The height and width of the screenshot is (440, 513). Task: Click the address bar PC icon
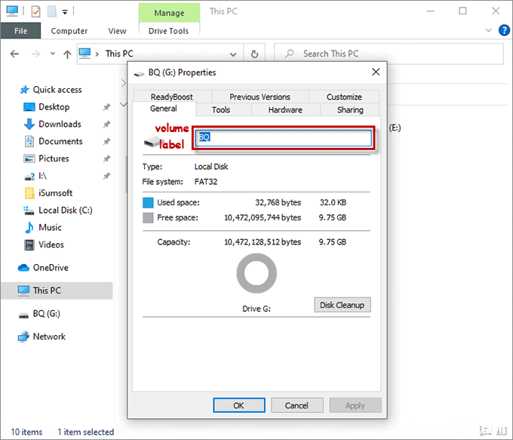pyautogui.click(x=84, y=54)
